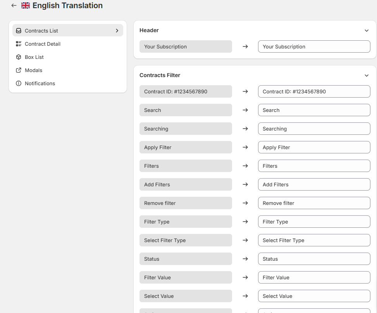
Task: Edit the Select Filter Type translation field
Action: coord(314,240)
